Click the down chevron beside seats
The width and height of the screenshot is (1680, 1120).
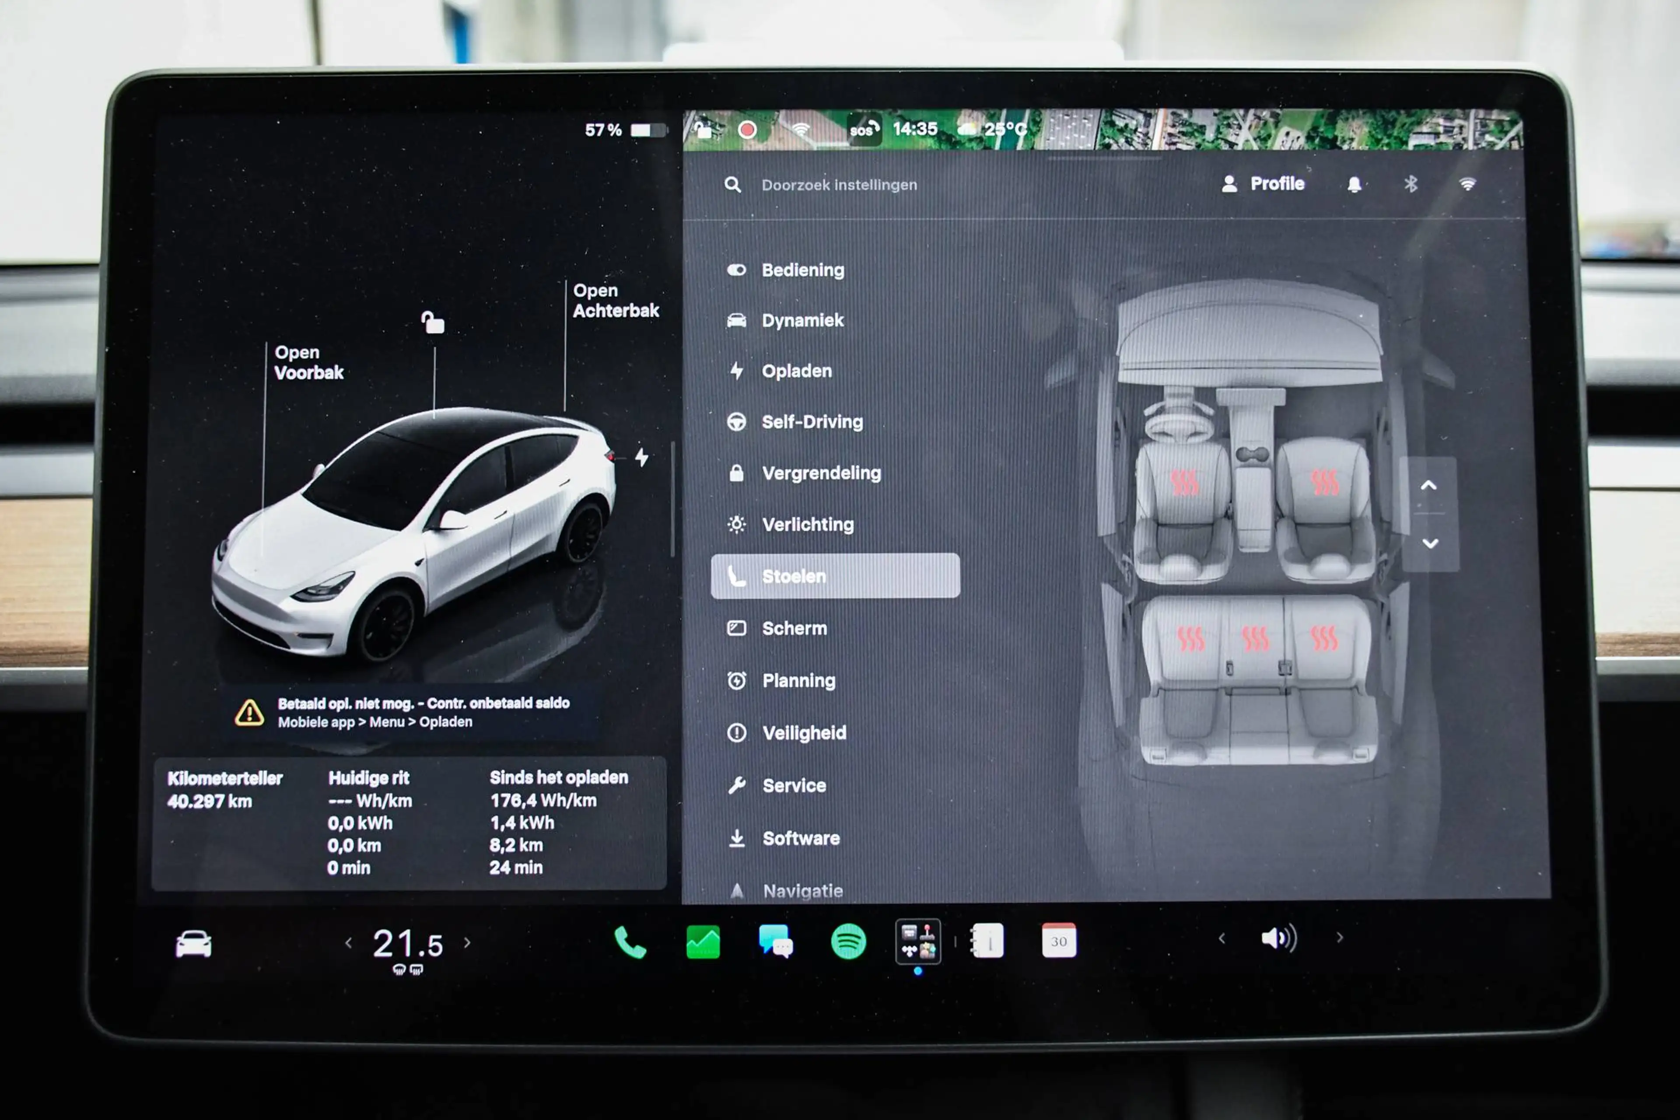1430,544
